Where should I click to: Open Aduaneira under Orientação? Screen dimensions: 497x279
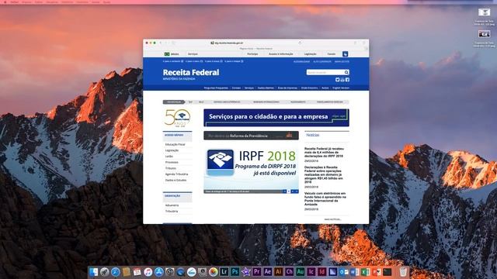pos(172,205)
